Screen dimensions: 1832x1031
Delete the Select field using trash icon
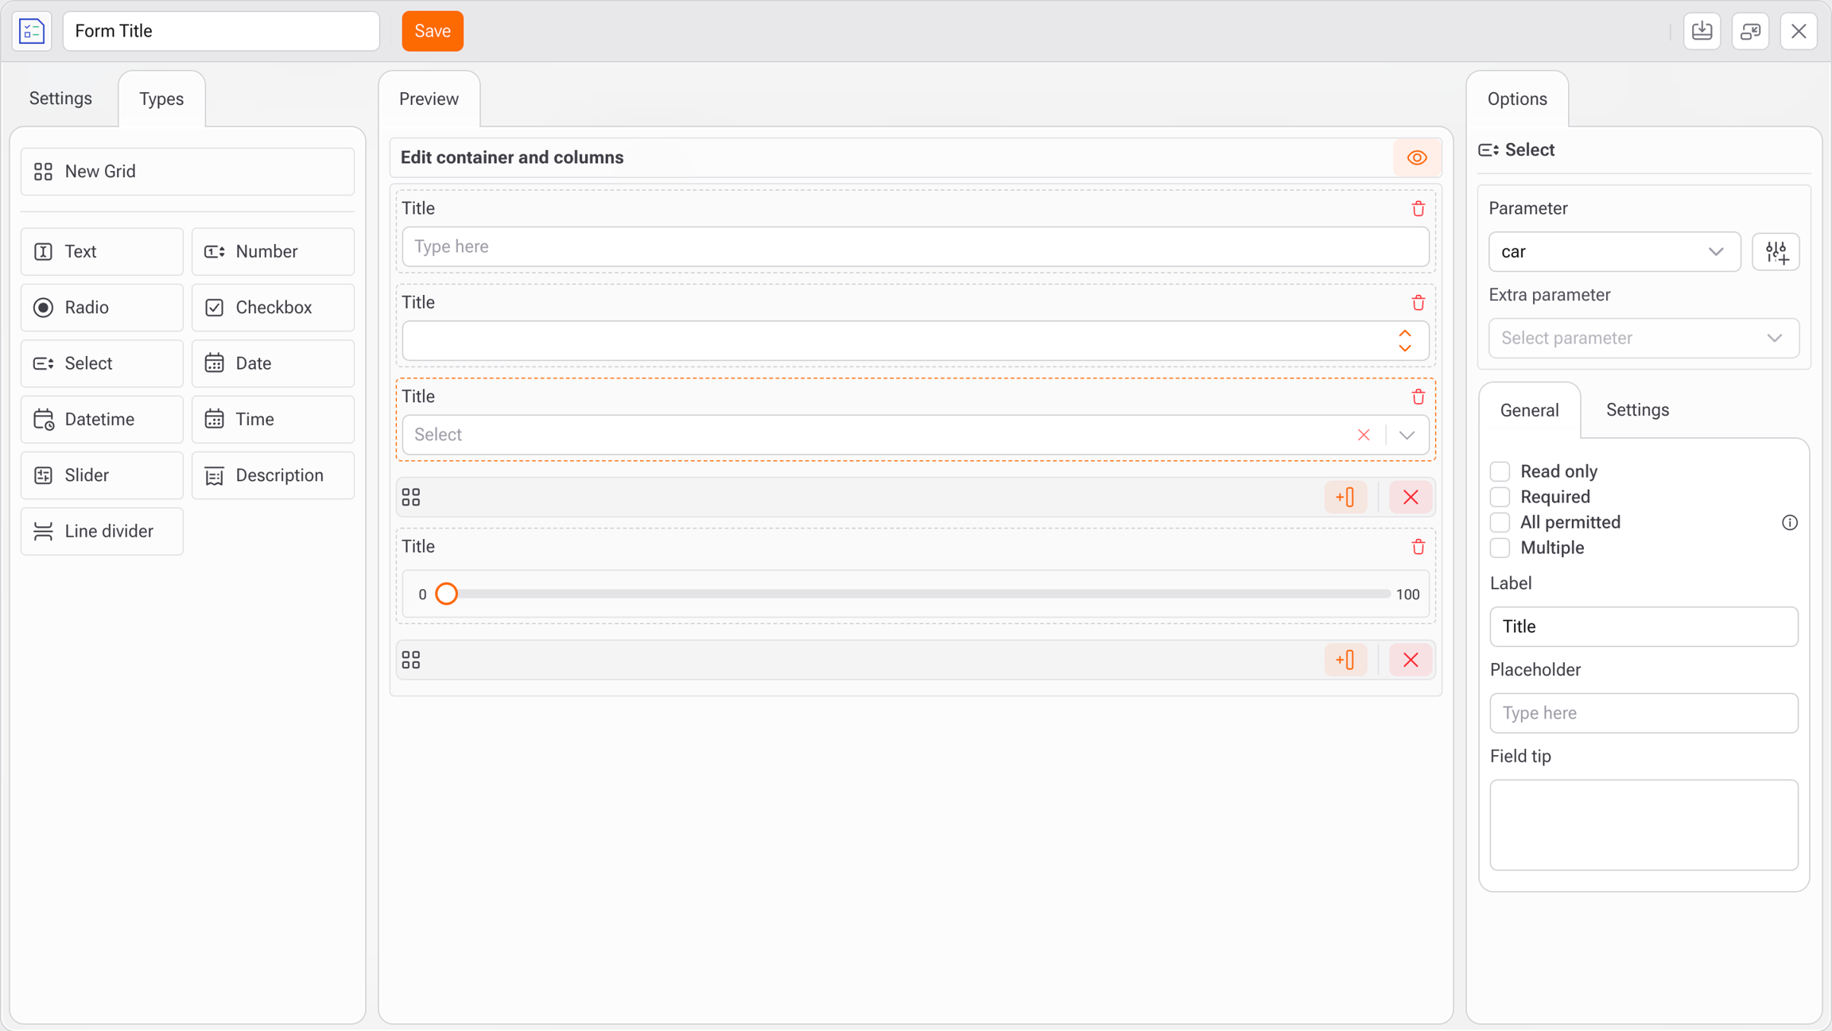click(x=1418, y=397)
